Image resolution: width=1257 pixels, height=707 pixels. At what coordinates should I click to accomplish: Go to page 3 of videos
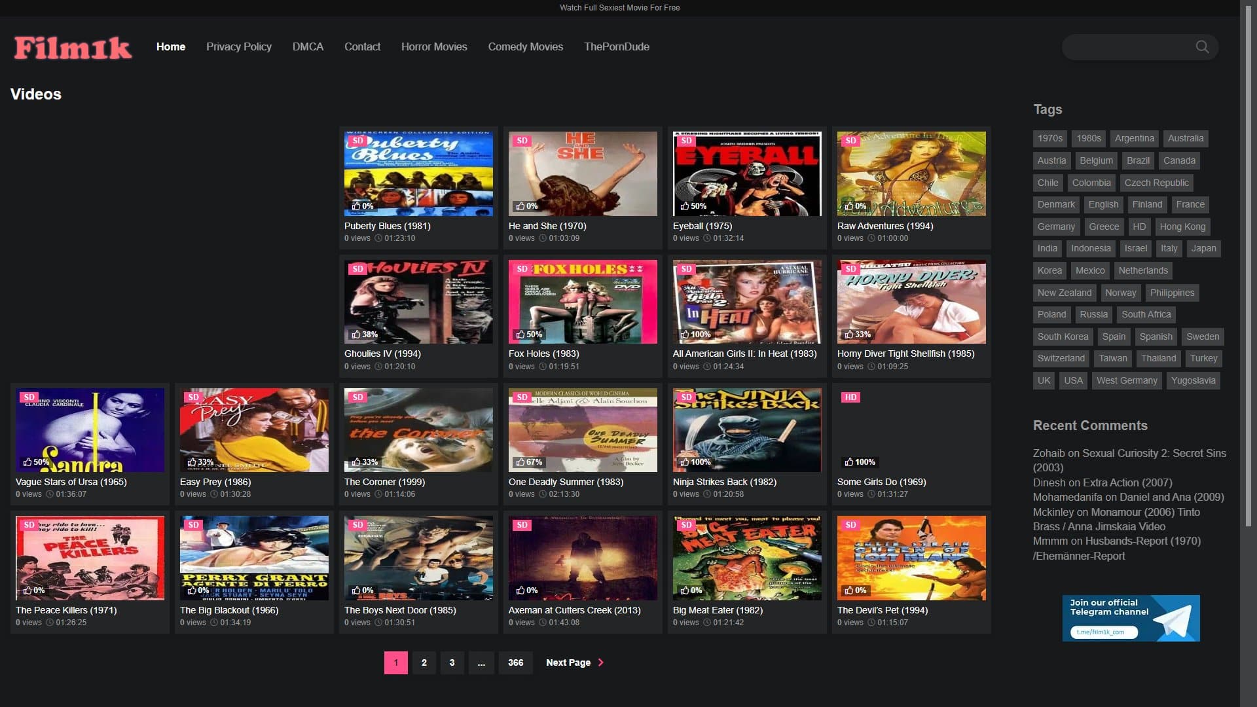[x=452, y=662]
